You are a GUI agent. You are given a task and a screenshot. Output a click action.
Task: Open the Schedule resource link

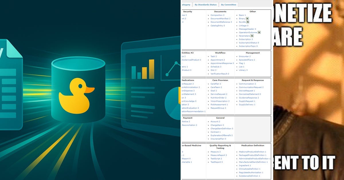tap(215, 67)
